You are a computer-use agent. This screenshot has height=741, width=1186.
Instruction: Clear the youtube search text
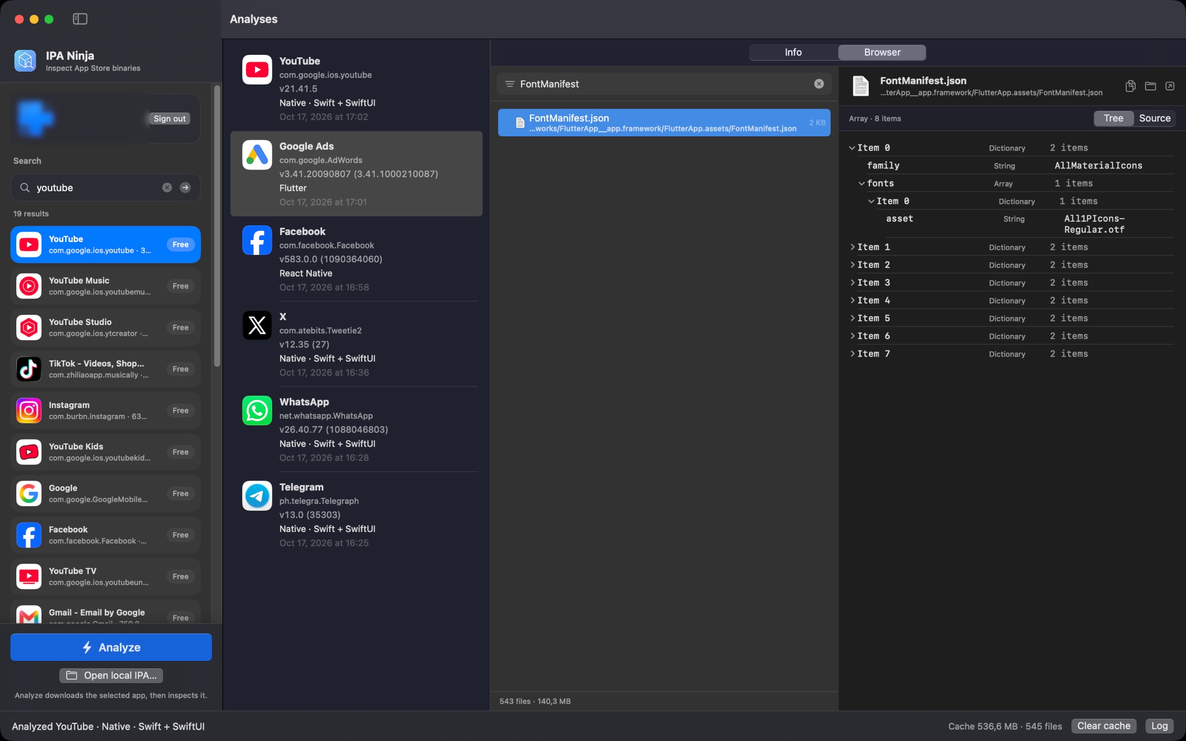click(167, 187)
